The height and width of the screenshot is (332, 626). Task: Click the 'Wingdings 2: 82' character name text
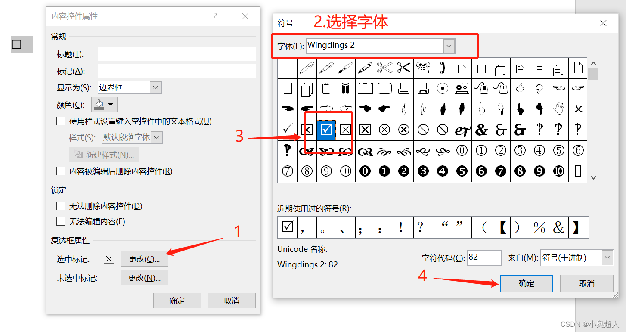tap(307, 264)
